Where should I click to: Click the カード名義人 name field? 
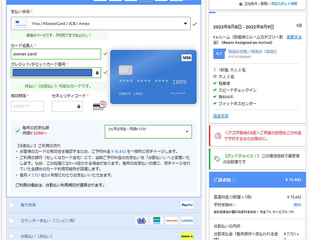(x=56, y=54)
